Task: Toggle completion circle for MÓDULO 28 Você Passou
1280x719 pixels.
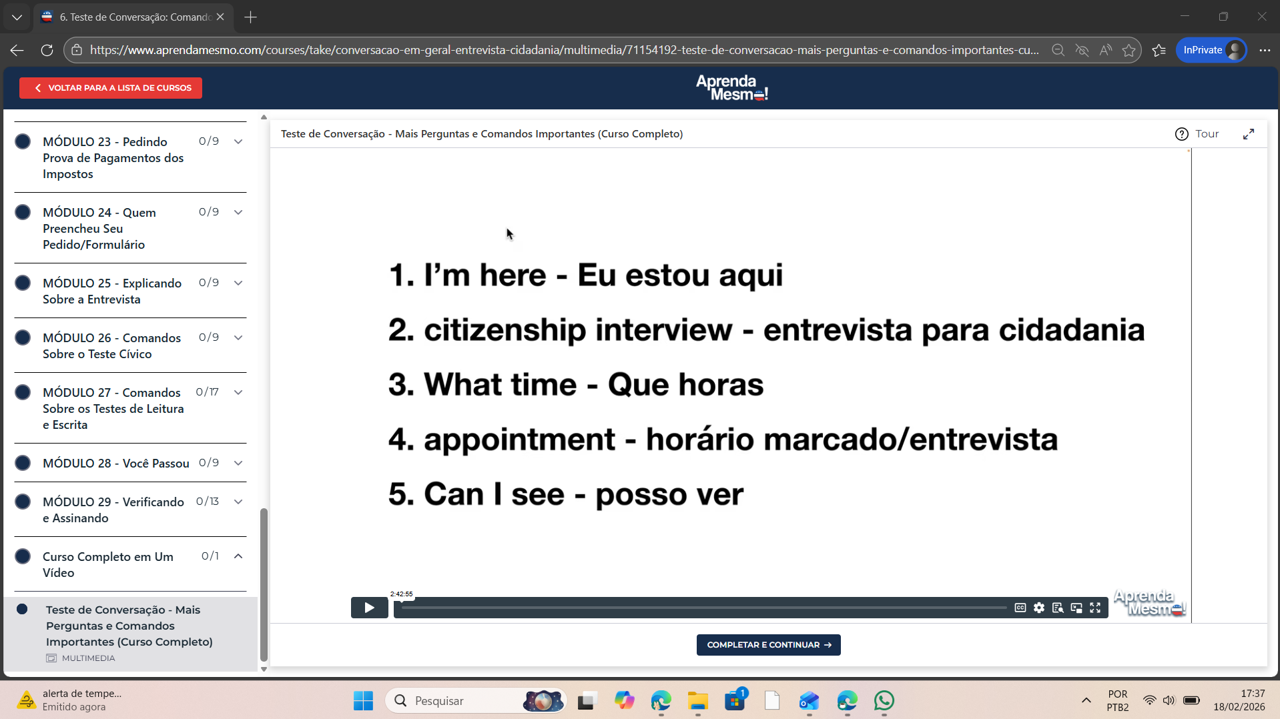Action: [23, 463]
